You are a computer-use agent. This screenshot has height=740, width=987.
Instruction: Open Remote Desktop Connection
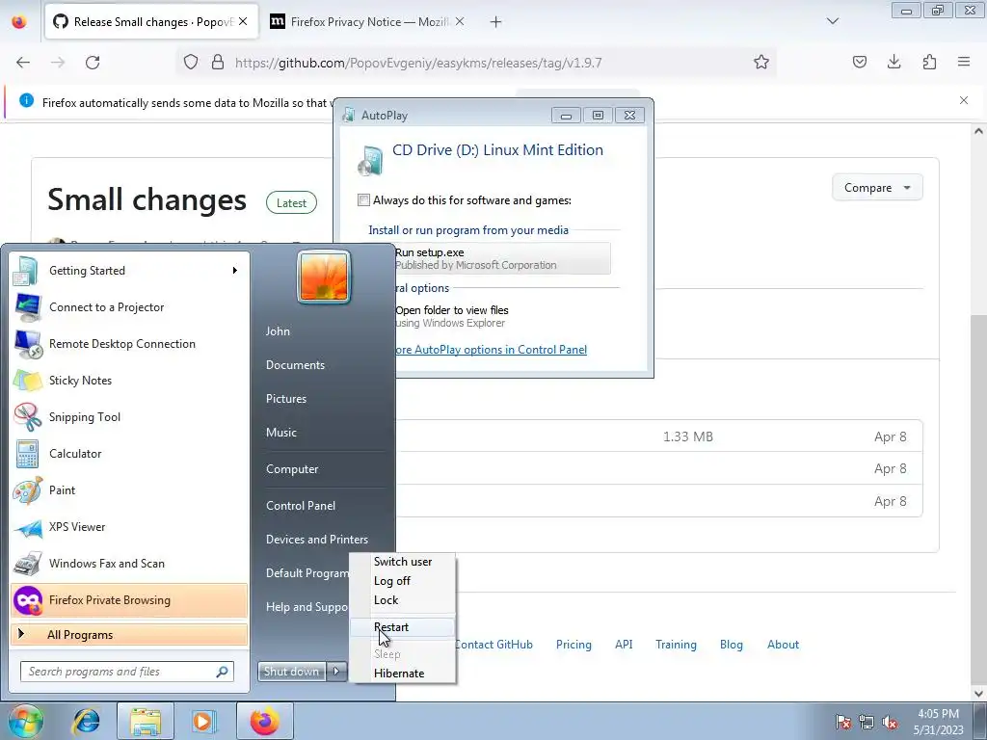(x=129, y=344)
